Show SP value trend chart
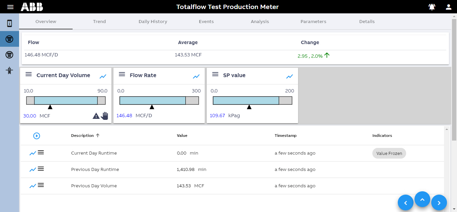 (290, 76)
